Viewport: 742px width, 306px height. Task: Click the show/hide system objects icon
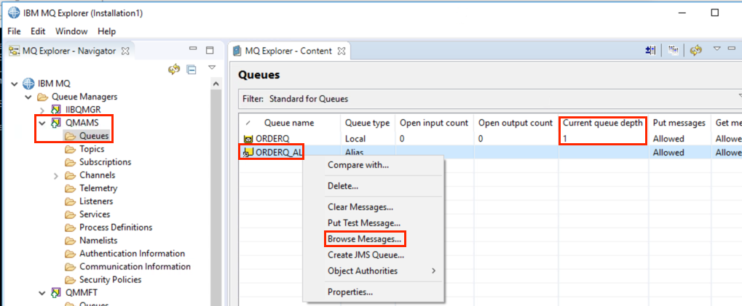point(650,50)
